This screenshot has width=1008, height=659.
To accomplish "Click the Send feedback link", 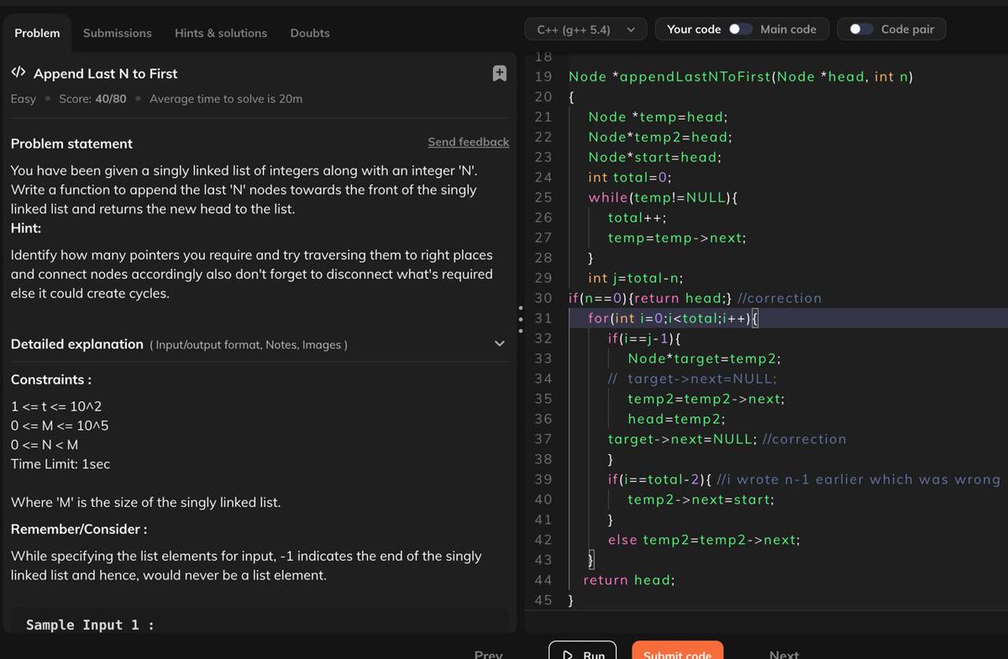I will [x=468, y=142].
